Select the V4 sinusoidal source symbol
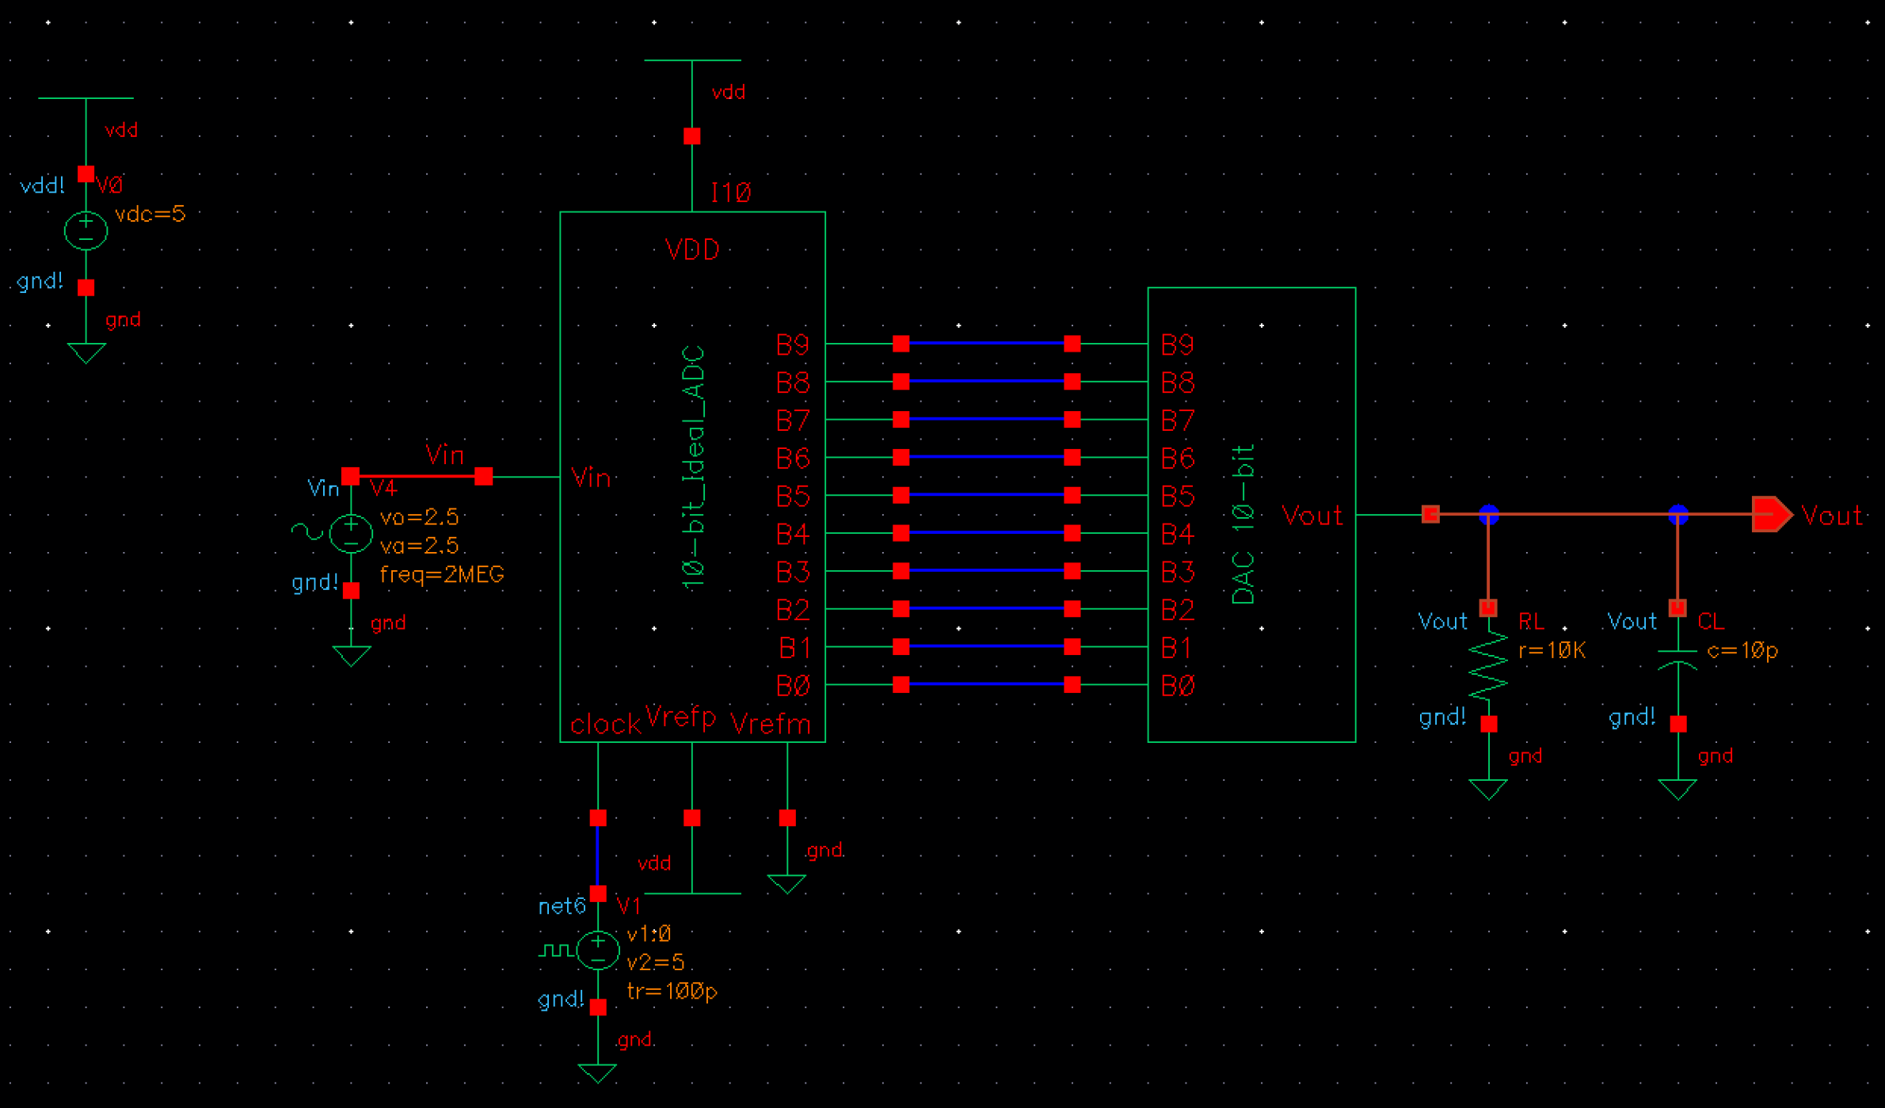1885x1108 pixels. point(351,532)
